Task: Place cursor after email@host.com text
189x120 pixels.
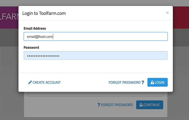Action: [53, 37]
